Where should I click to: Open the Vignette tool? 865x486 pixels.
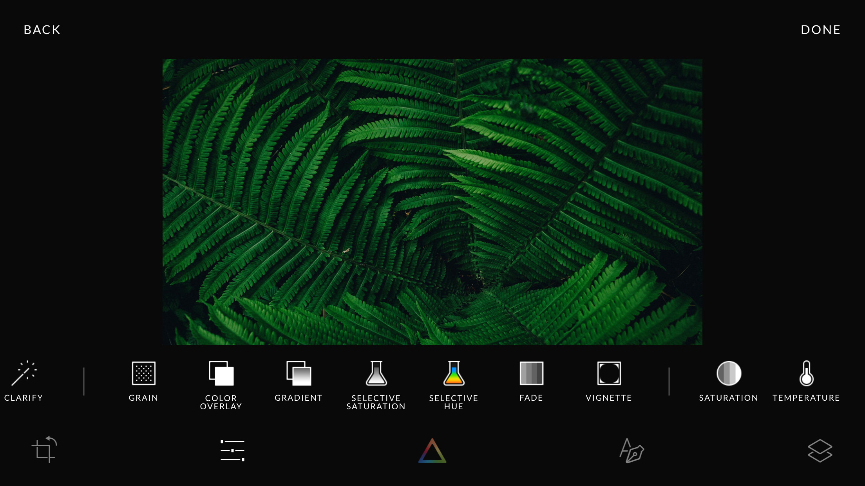tap(609, 373)
